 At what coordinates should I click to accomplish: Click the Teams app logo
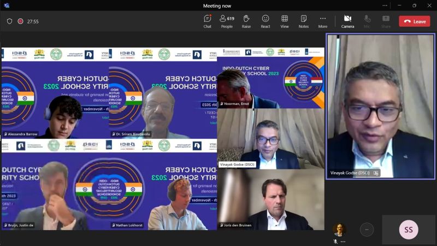7,5
